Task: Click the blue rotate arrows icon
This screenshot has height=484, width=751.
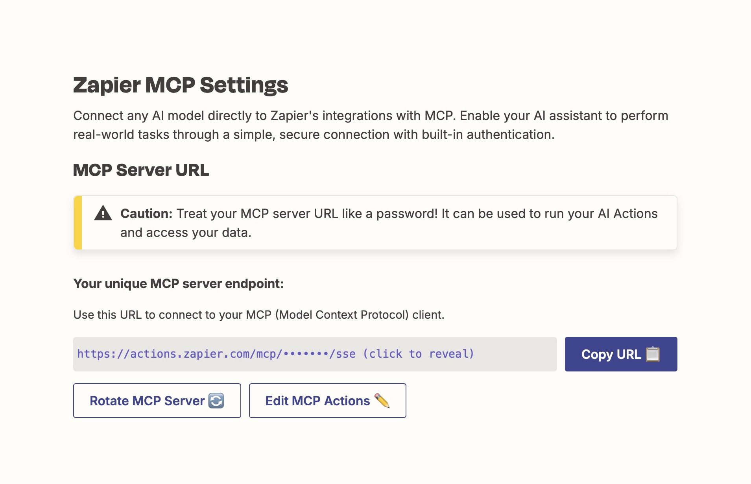Action: pyautogui.click(x=216, y=401)
